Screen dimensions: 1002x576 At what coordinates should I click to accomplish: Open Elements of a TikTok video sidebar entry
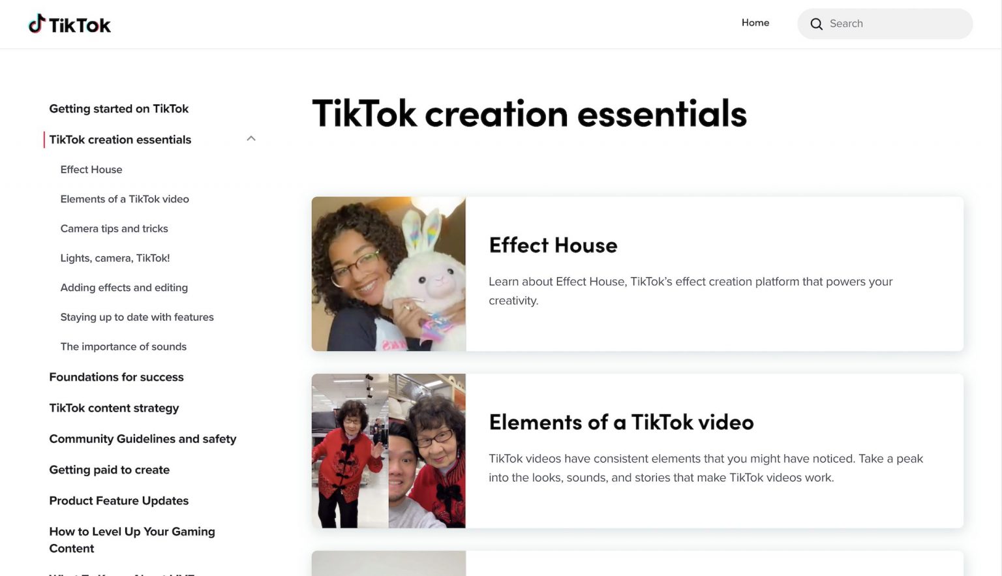point(125,199)
